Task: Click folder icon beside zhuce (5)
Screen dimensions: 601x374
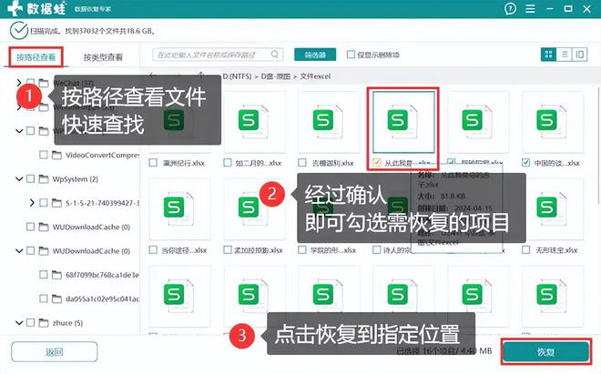Action: (x=44, y=323)
